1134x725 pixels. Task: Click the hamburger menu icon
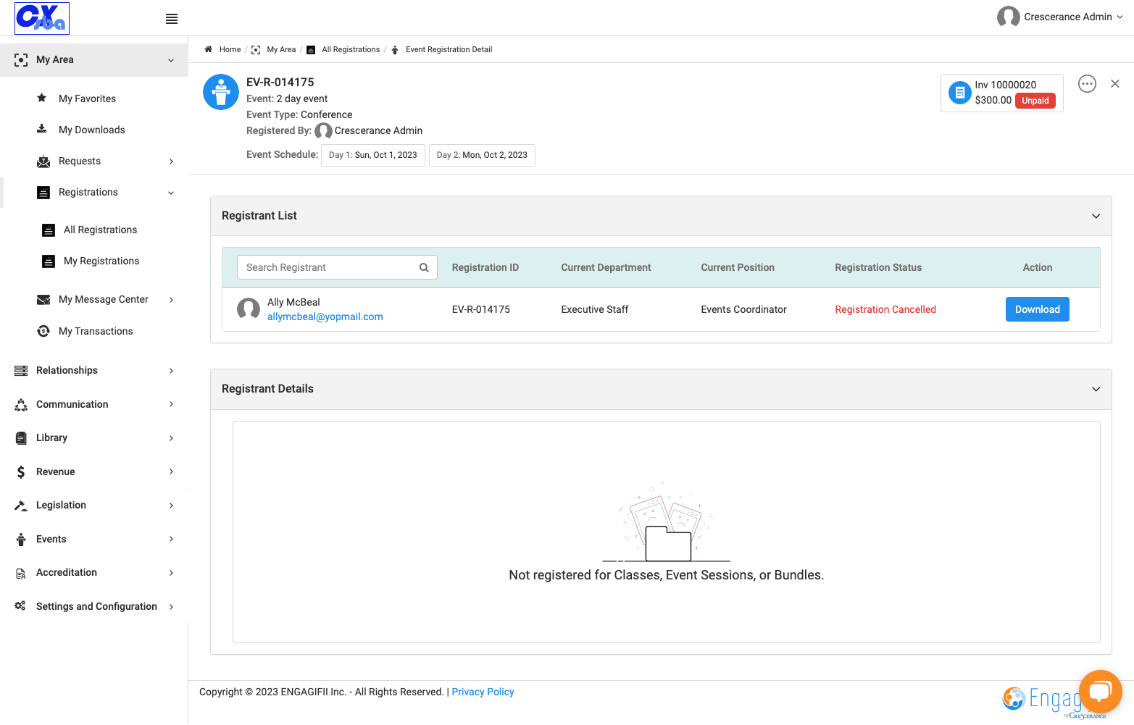coord(172,19)
